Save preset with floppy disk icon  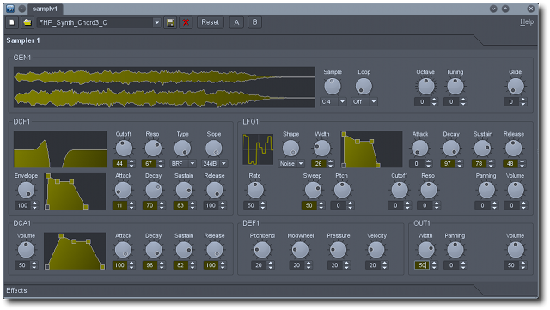coord(170,22)
